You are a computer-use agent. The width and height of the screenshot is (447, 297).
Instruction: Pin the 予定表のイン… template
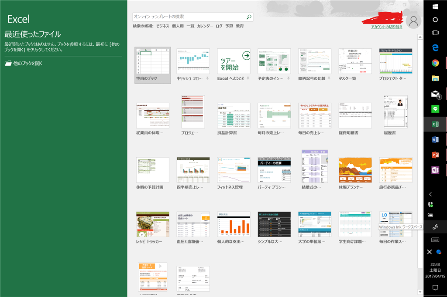[x=288, y=78]
